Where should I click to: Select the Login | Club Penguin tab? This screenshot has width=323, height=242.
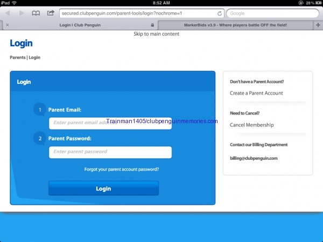tap(81, 25)
